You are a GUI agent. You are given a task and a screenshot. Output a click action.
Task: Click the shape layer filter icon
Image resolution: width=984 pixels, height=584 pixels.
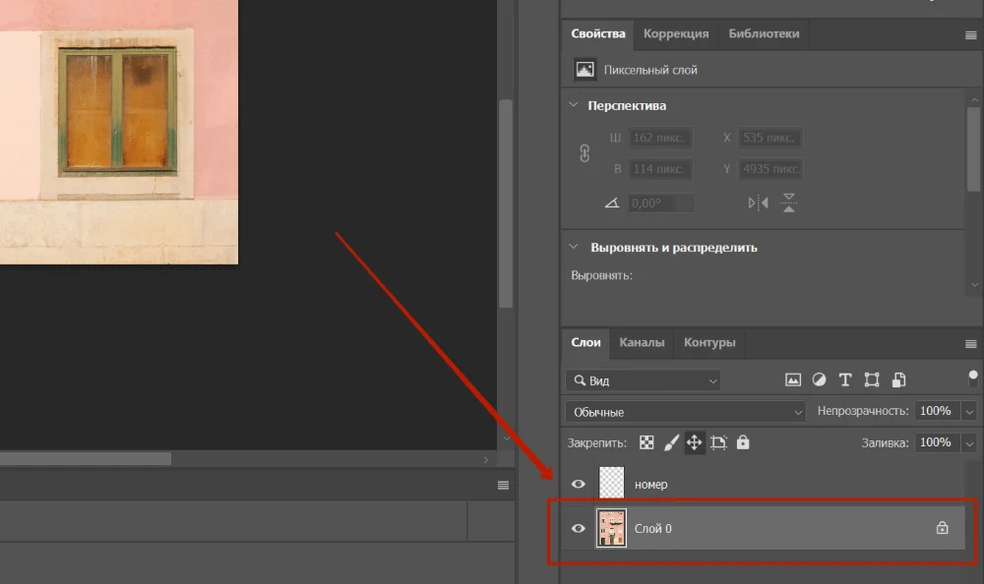coord(871,380)
